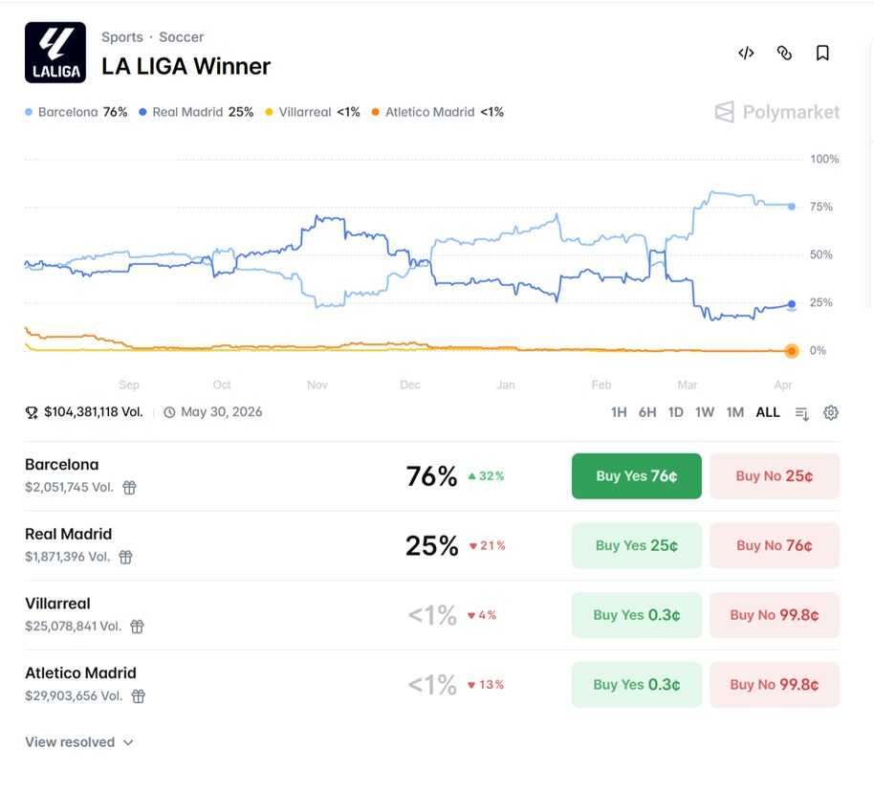Open the Soccer category link
874x792 pixels.
[182, 37]
